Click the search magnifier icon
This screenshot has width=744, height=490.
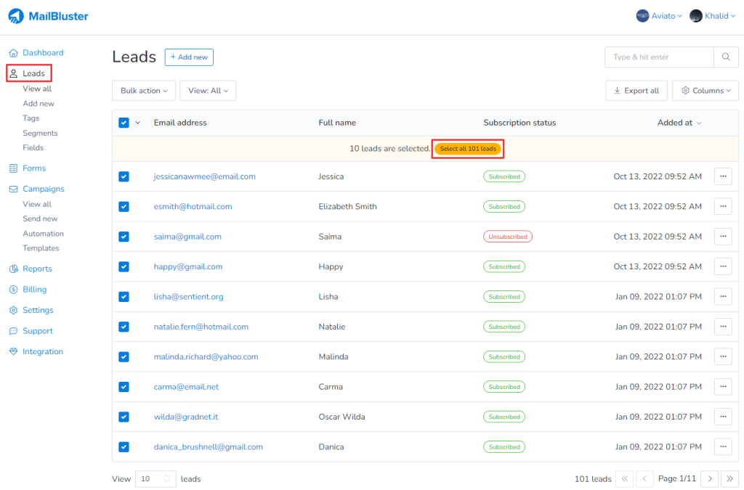coord(726,57)
